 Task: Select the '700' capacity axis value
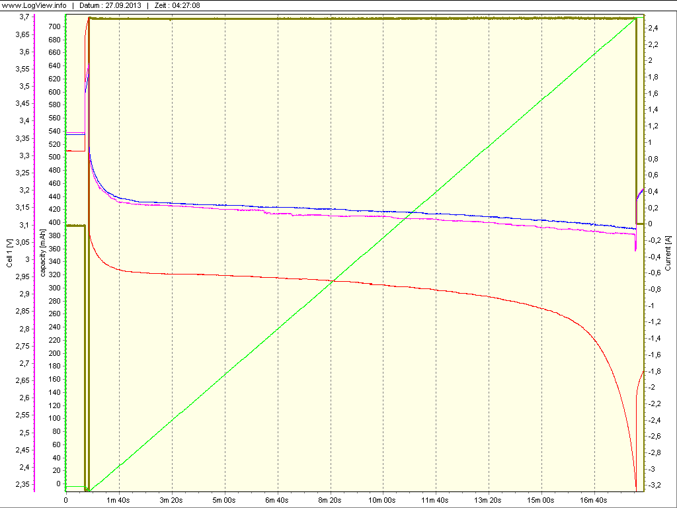(x=54, y=26)
